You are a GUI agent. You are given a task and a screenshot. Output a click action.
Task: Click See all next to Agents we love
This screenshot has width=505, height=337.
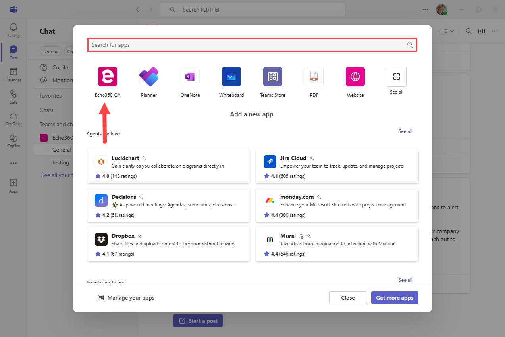click(x=405, y=131)
